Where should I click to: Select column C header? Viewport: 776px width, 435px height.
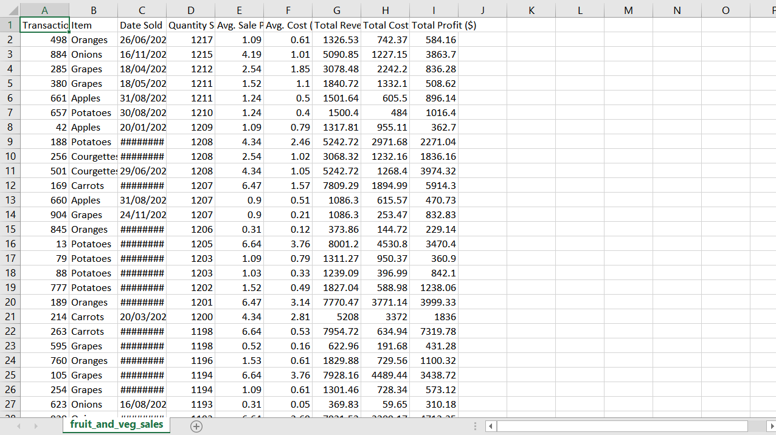pos(142,10)
